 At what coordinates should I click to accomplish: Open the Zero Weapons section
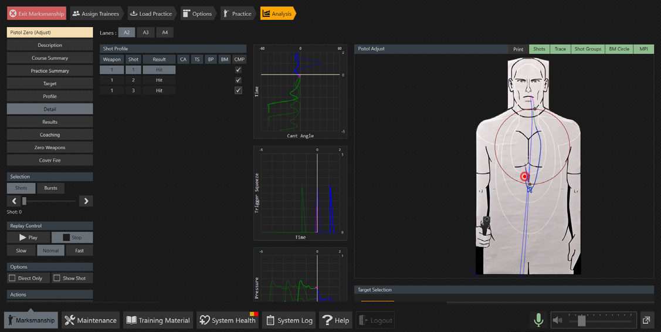tap(50, 148)
